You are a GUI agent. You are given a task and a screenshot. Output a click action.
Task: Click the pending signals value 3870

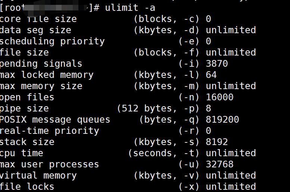pyautogui.click(x=217, y=63)
